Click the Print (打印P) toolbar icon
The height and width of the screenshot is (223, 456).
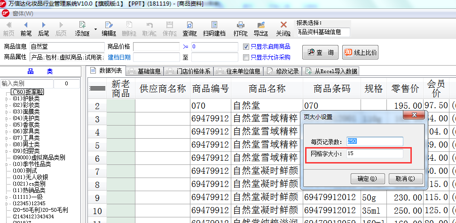coord(241,29)
